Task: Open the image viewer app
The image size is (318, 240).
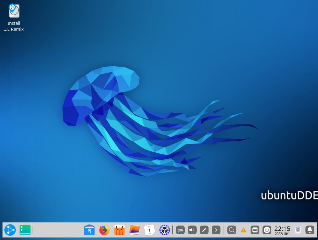Action: [135, 230]
